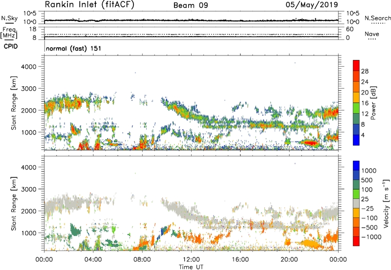Select the '20:00' time tick label
The width and height of the screenshot is (391, 270).
point(289,260)
